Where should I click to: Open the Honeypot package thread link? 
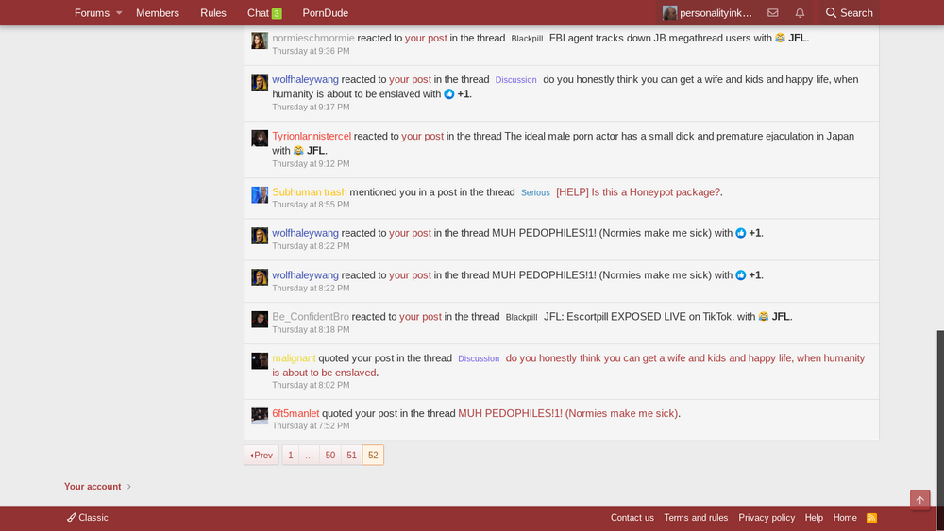(x=638, y=191)
